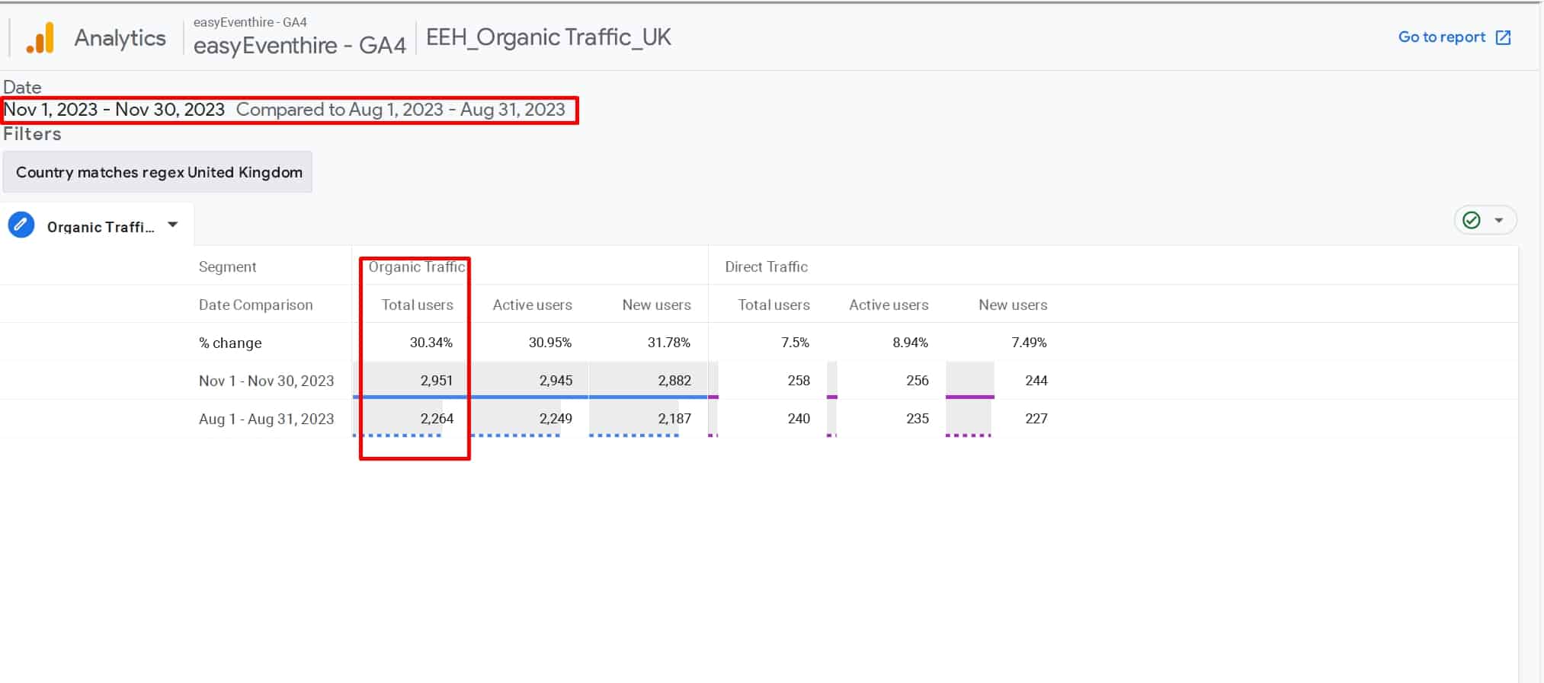Click the 2,249 active users cell

556,419
